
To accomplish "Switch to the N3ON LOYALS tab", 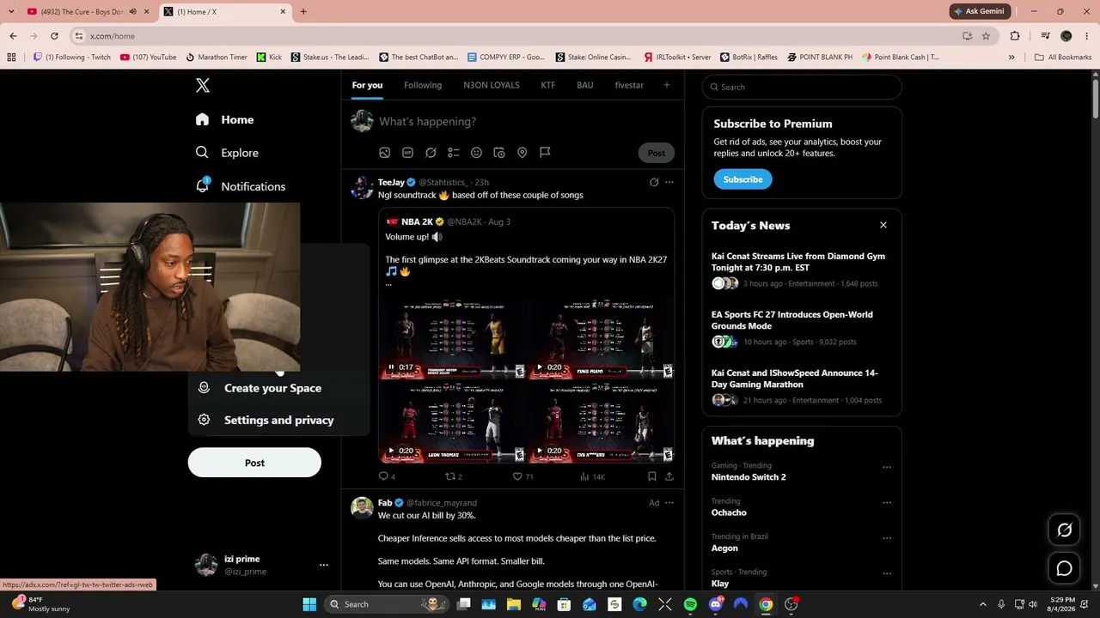I will (x=492, y=85).
